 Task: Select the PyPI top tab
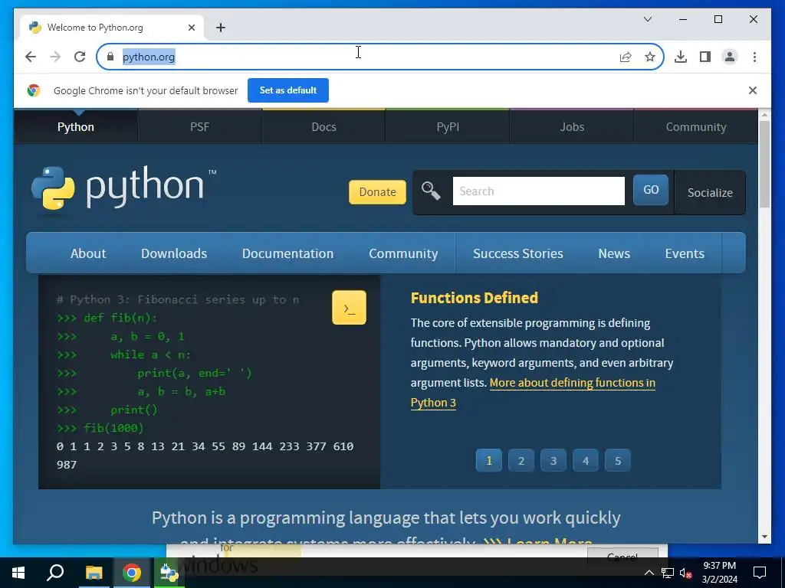point(448,127)
